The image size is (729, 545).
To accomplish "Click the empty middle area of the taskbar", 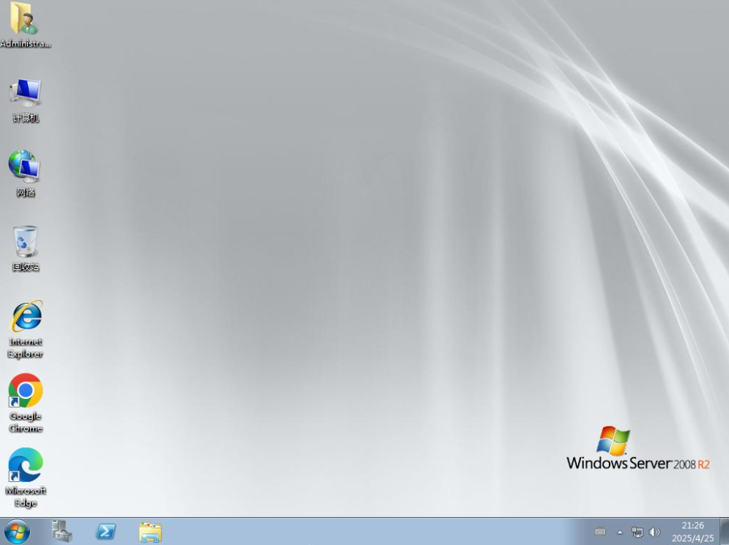I will (366, 532).
